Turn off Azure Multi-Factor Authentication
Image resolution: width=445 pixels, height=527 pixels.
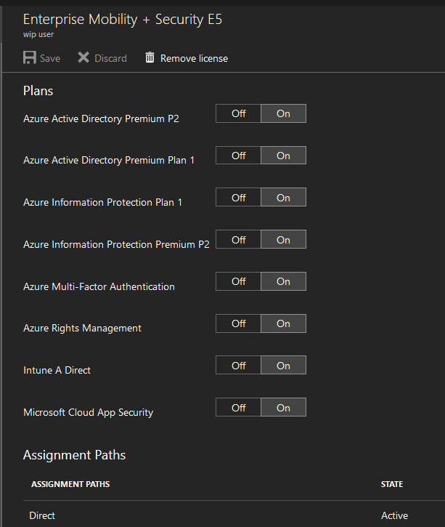click(238, 281)
